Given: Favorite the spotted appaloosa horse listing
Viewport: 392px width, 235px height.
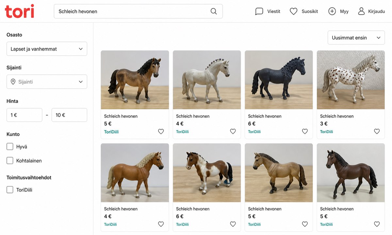Looking at the screenshot, I should 377,132.
